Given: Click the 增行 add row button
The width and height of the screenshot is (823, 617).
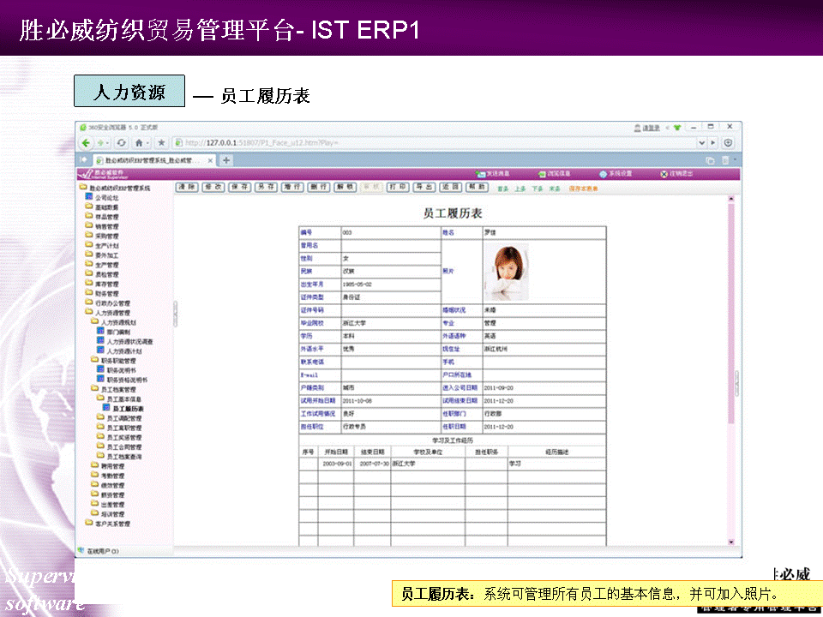Looking at the screenshot, I should click(x=292, y=187).
